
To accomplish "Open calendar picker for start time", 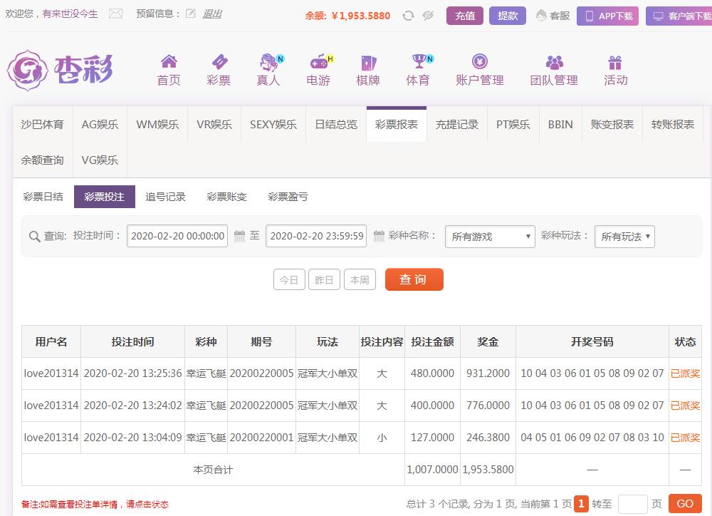I will tap(239, 236).
